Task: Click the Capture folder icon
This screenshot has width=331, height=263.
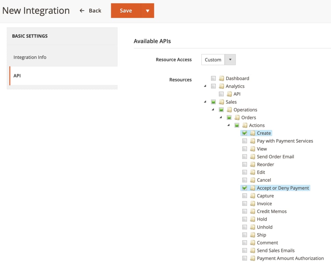Action: pyautogui.click(x=252, y=196)
